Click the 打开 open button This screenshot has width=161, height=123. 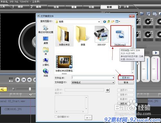(x=126, y=78)
